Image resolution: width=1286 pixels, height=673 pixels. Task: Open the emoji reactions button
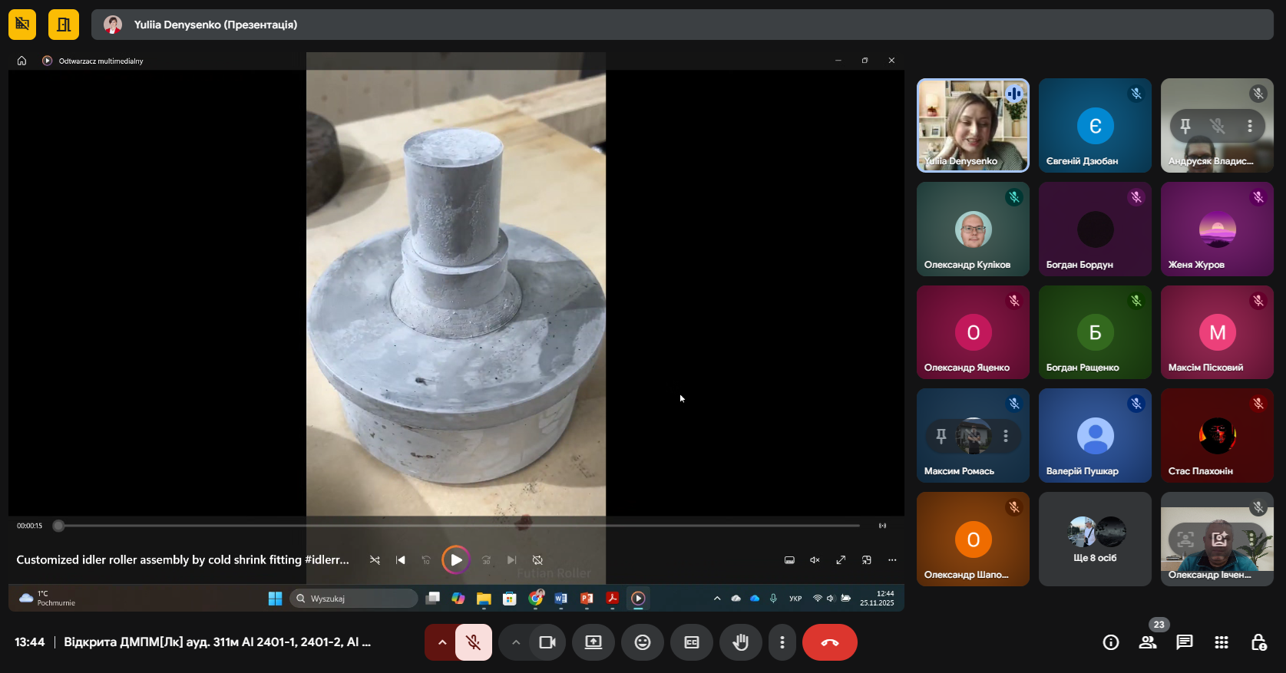click(643, 642)
